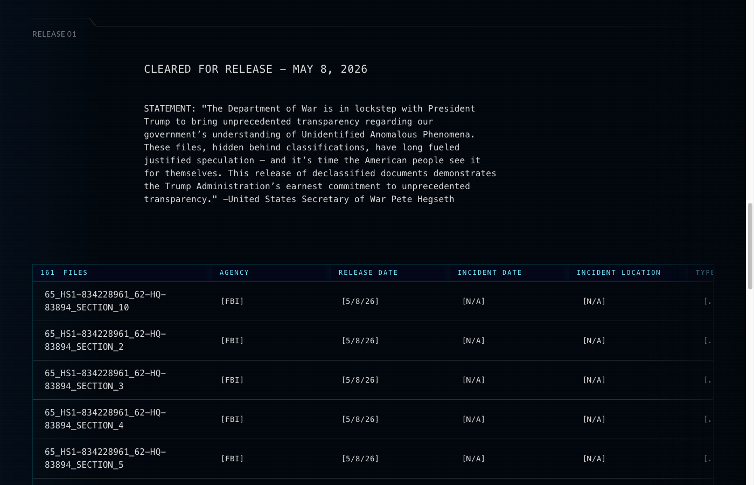
Task: Click the Secretary of War statement paragraph
Action: coord(320,154)
